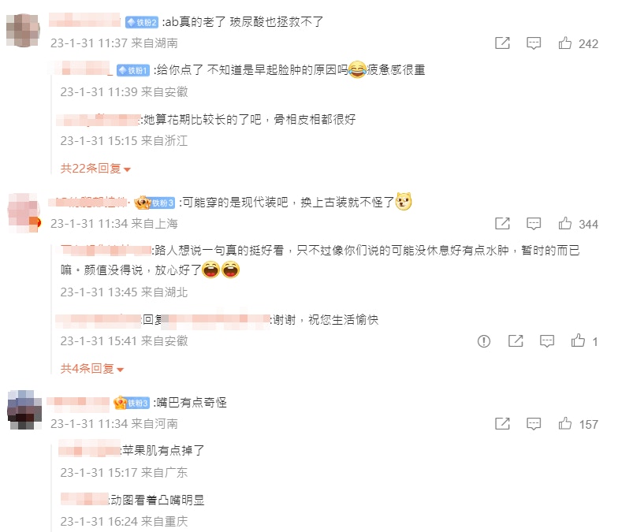Share the 'ab真的老了' comment
This screenshot has height=532, width=618.
(x=502, y=43)
